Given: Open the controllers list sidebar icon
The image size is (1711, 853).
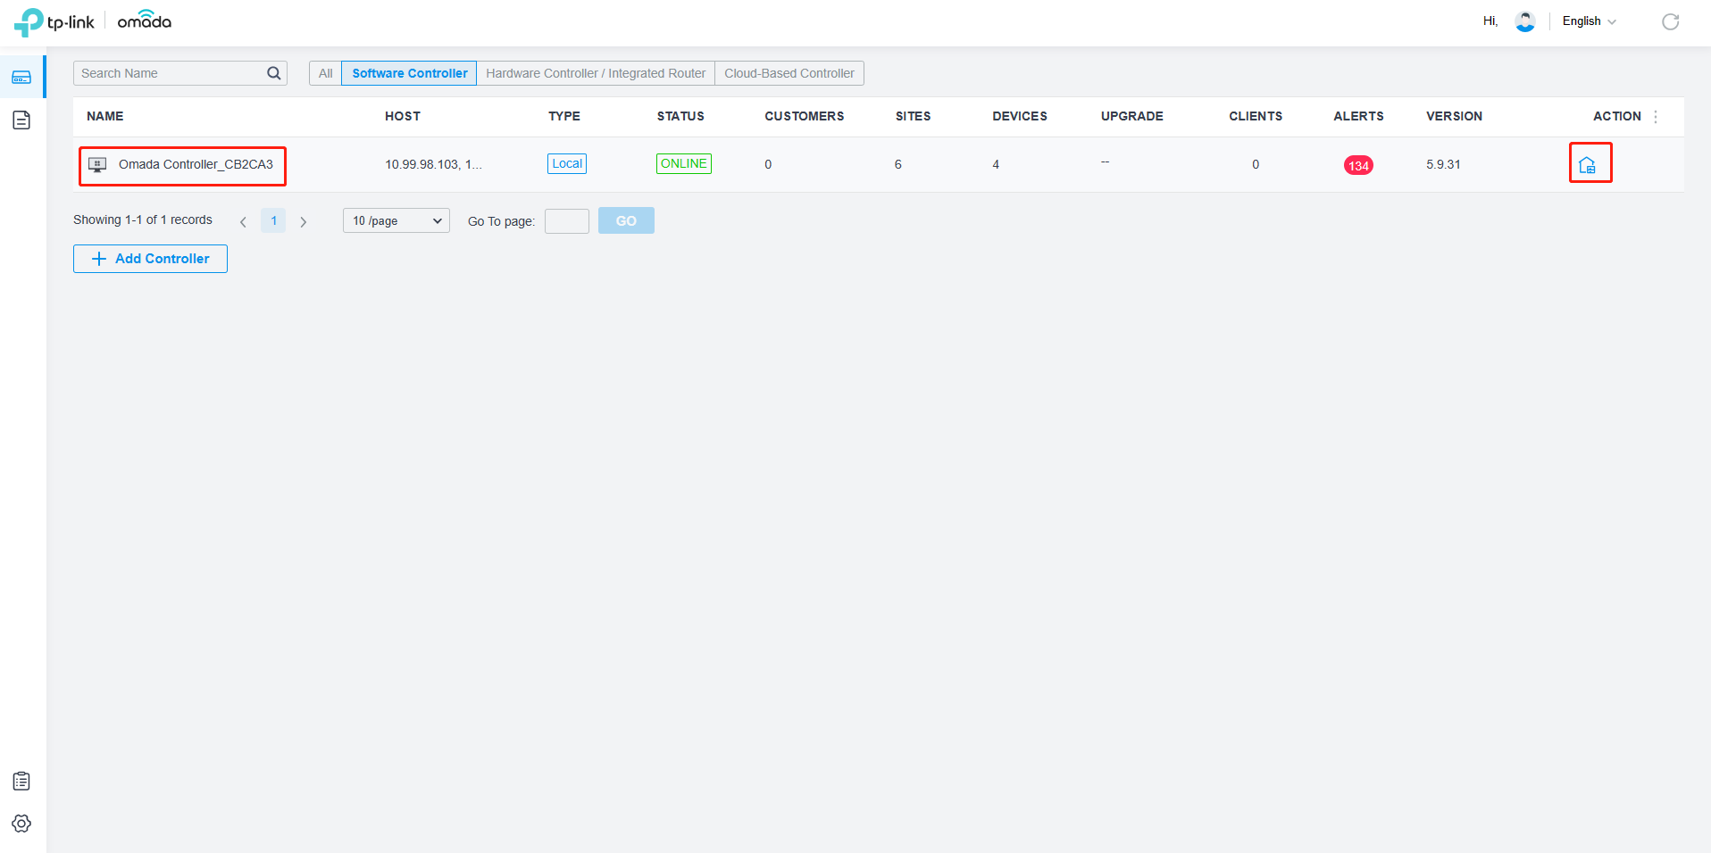Looking at the screenshot, I should [x=21, y=78].
